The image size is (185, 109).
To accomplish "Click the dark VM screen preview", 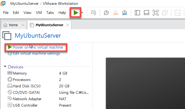I will [x=145, y=83].
